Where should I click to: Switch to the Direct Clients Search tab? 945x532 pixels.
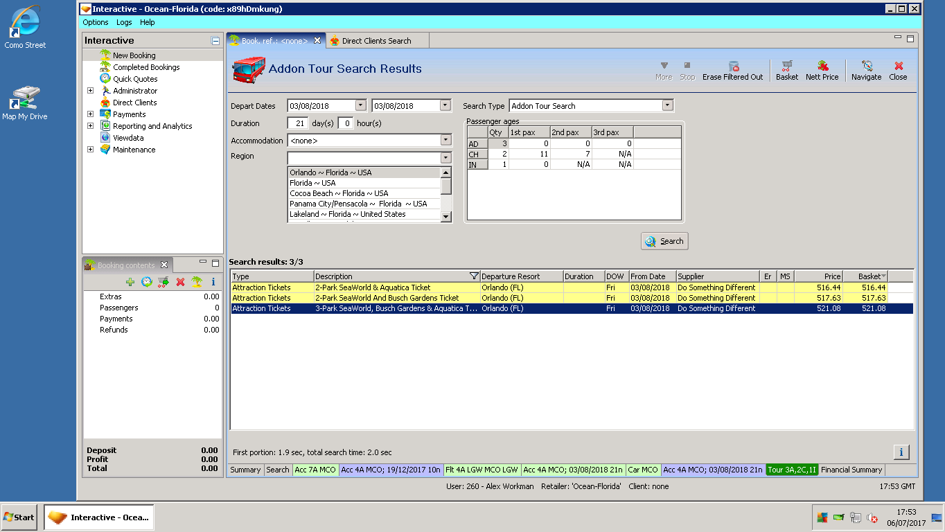pos(376,41)
